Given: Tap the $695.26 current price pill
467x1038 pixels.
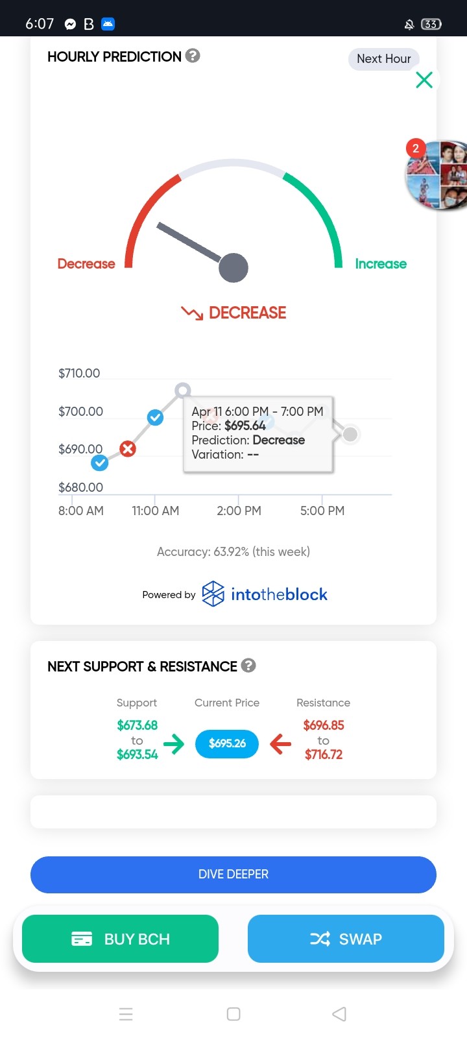Looking at the screenshot, I should 227,743.
